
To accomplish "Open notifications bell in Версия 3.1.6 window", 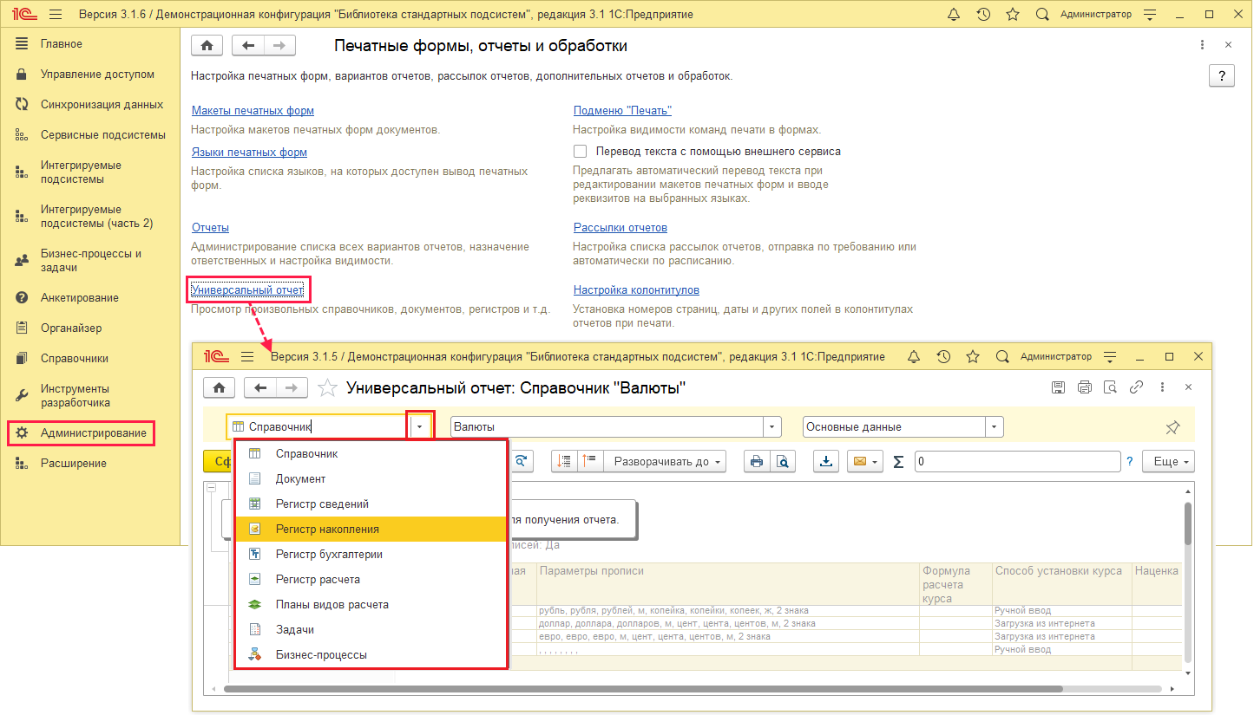I will tap(954, 15).
